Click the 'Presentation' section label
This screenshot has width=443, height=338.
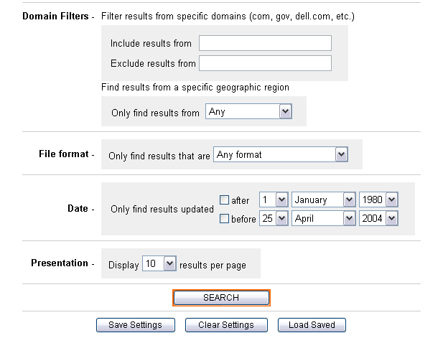pyautogui.click(x=59, y=263)
